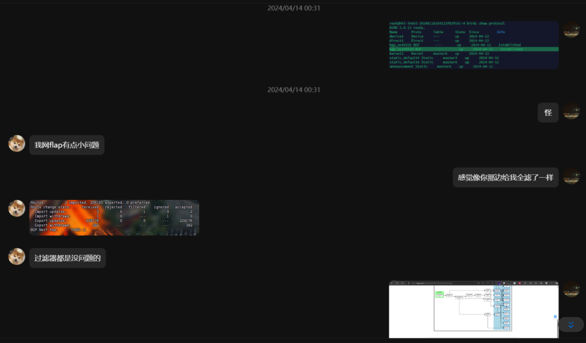Click the avatar beside the flowchart screenshot

coord(572,289)
